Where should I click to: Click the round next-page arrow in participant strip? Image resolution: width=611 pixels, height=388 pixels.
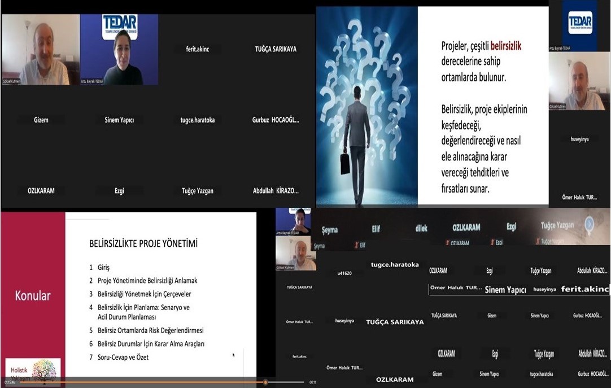point(591,223)
